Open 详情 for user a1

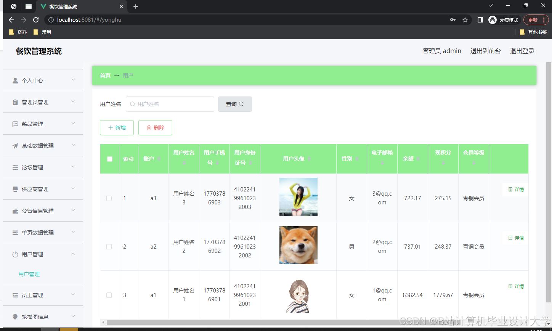[x=516, y=286]
